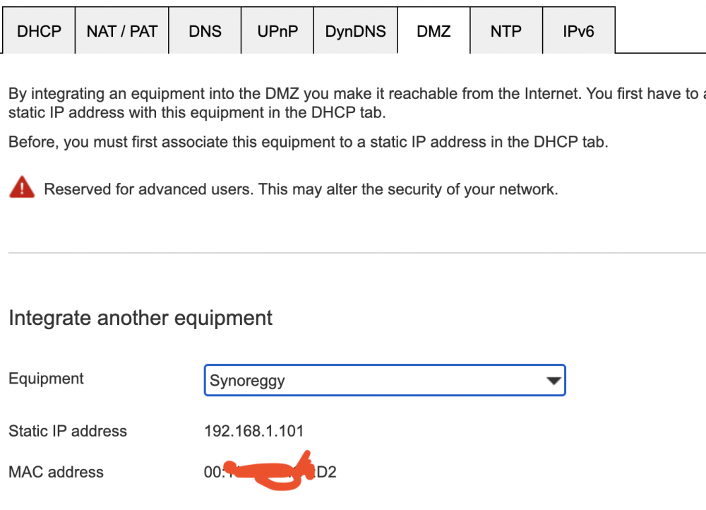Click the "Reserved for advanced users" warning text
This screenshot has width=706, height=510.
pyautogui.click(x=301, y=189)
